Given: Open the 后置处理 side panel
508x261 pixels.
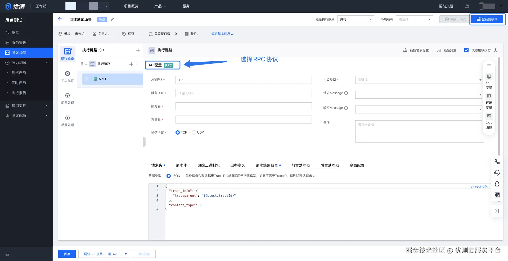Looking at the screenshot, I should pyautogui.click(x=68, y=121).
